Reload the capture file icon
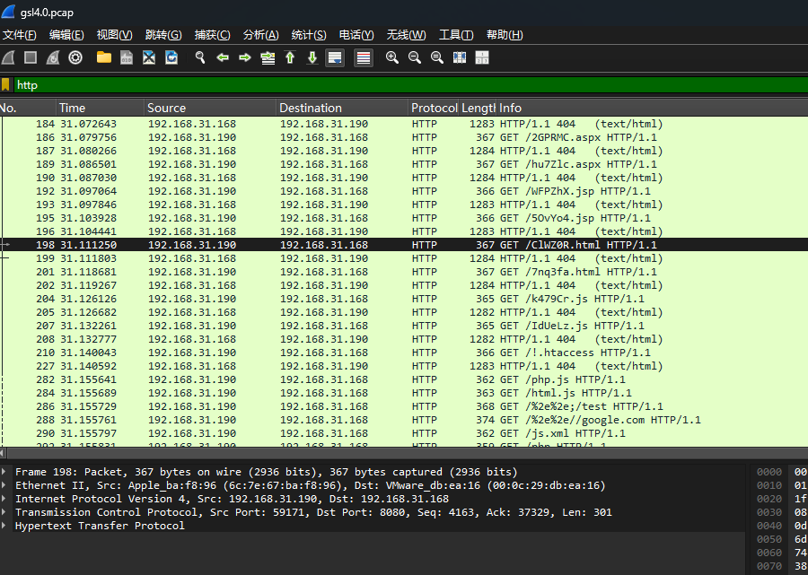Image resolution: width=808 pixels, height=575 pixels. click(171, 57)
